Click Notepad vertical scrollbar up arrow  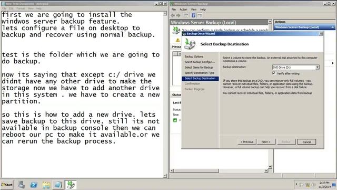pos(165,14)
